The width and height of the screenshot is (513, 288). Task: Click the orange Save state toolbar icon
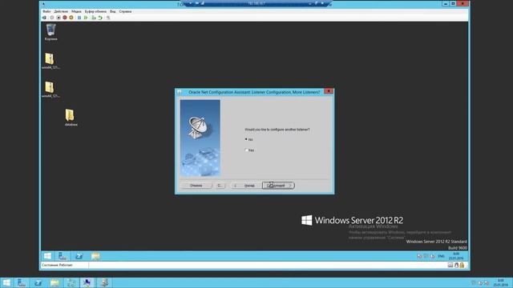pyautogui.click(x=71, y=18)
